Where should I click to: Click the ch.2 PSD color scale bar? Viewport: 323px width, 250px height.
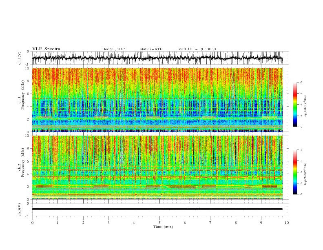point(295,172)
